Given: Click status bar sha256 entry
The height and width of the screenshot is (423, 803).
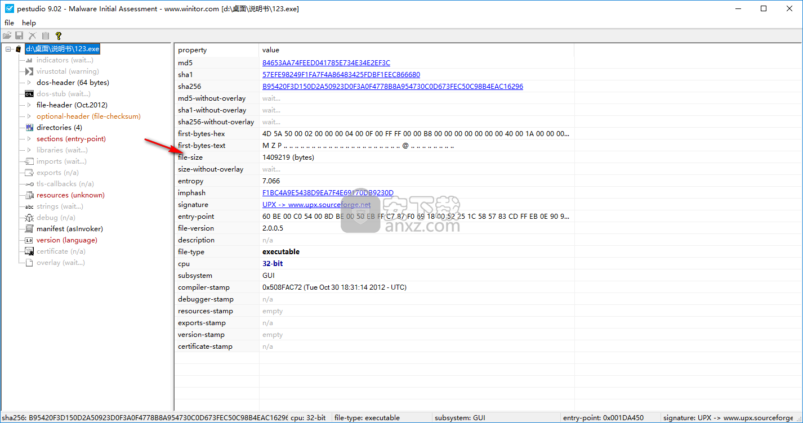Looking at the screenshot, I should pos(145,418).
